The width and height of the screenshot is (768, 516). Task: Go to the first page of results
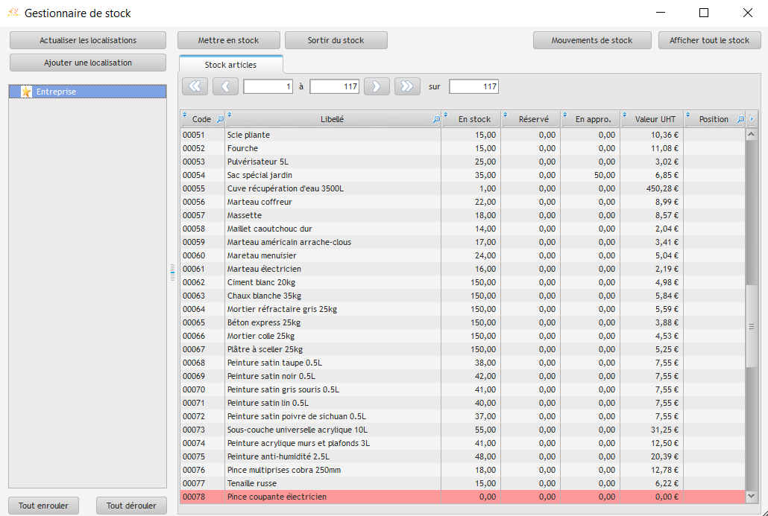[195, 86]
